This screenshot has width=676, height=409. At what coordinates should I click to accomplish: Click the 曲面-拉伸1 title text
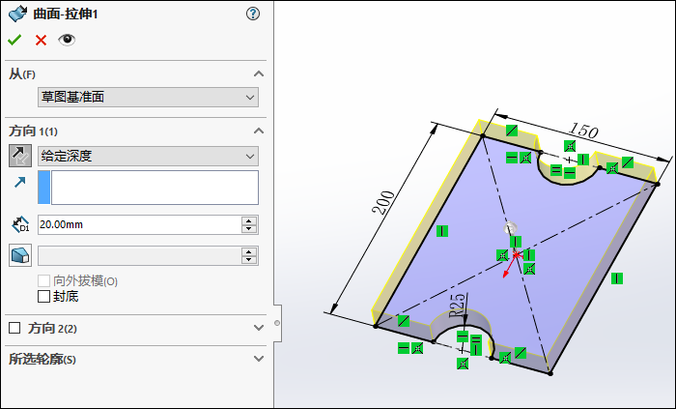66,15
